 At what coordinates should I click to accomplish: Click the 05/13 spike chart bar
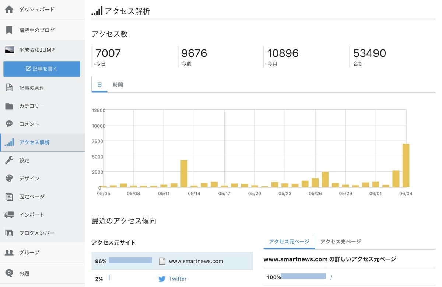184,174
